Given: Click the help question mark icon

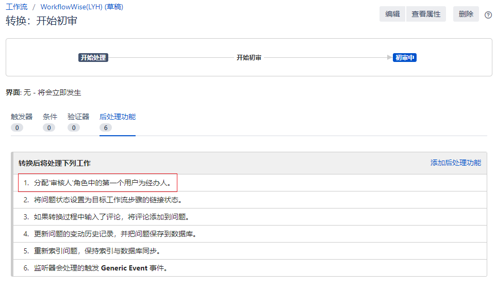Looking at the screenshot, I should (x=488, y=15).
